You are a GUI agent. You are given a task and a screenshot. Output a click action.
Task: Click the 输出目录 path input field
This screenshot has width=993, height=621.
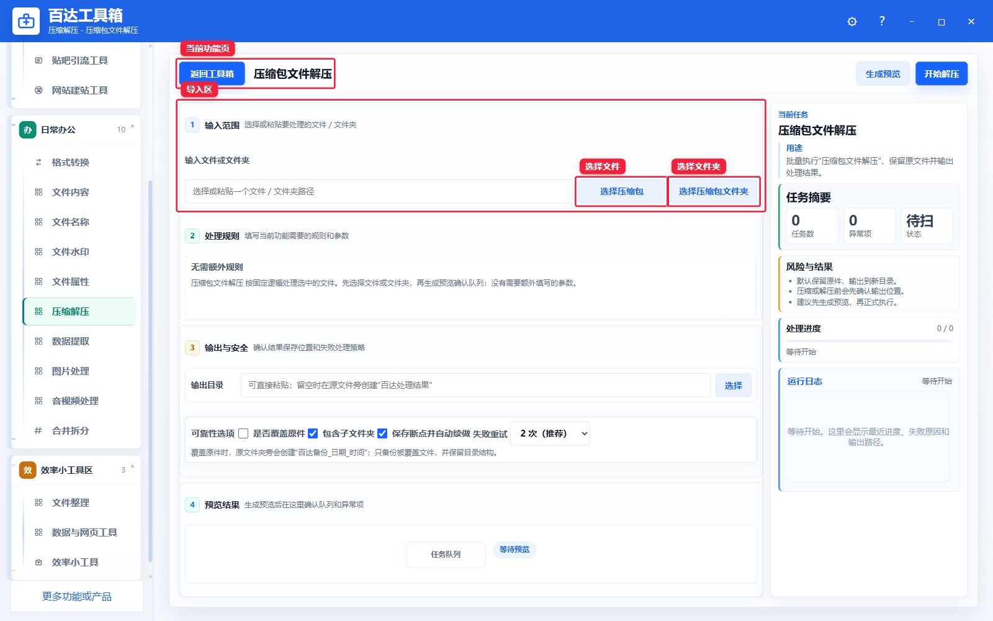(475, 385)
